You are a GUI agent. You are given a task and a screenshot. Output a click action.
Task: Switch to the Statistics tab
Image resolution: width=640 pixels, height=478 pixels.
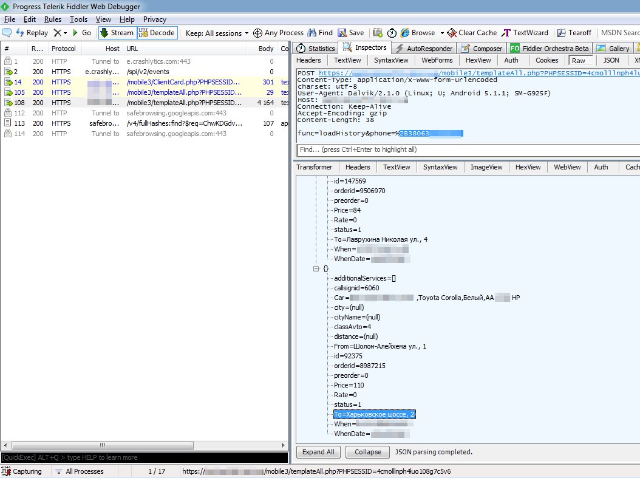(x=316, y=49)
